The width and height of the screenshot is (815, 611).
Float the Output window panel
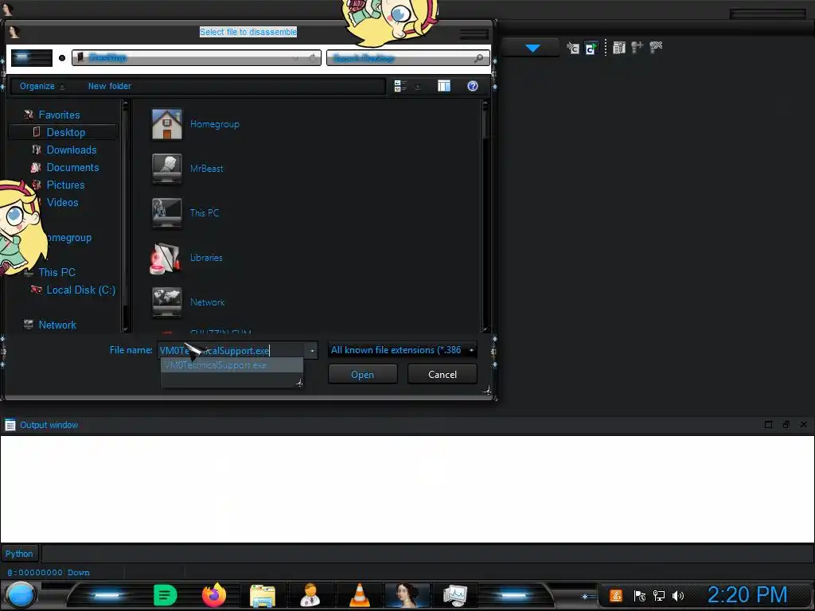[x=786, y=425]
